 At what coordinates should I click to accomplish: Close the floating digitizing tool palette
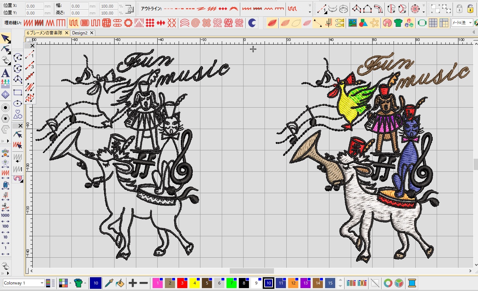[x=32, y=46]
